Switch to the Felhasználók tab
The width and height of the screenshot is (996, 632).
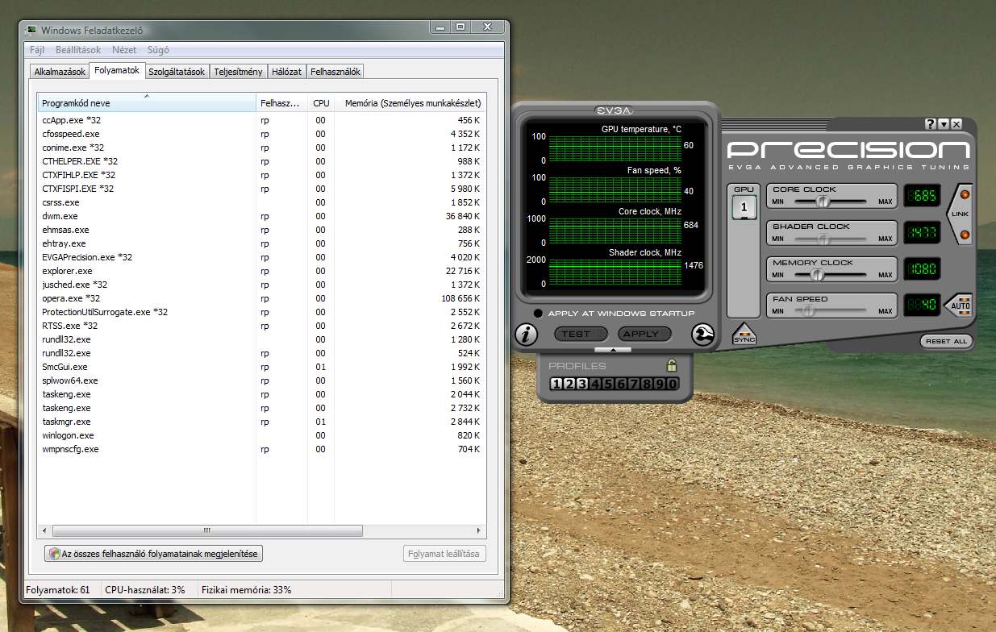(x=335, y=72)
